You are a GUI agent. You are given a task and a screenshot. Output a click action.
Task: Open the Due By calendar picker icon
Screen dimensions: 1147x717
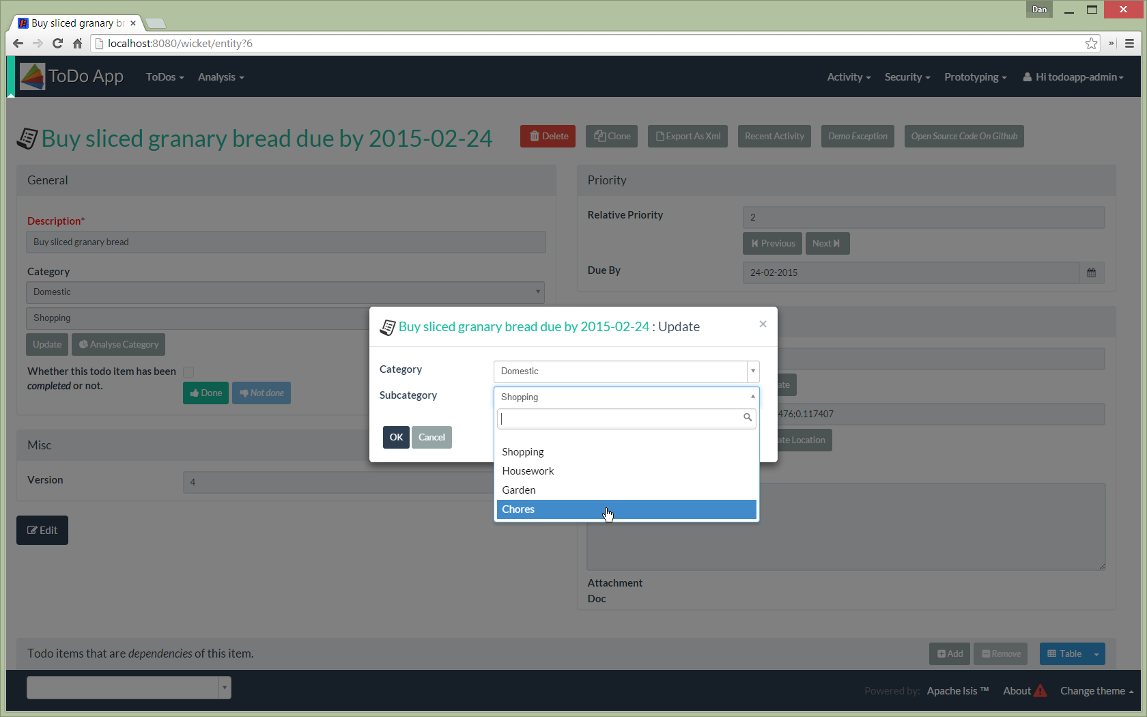pyautogui.click(x=1091, y=273)
